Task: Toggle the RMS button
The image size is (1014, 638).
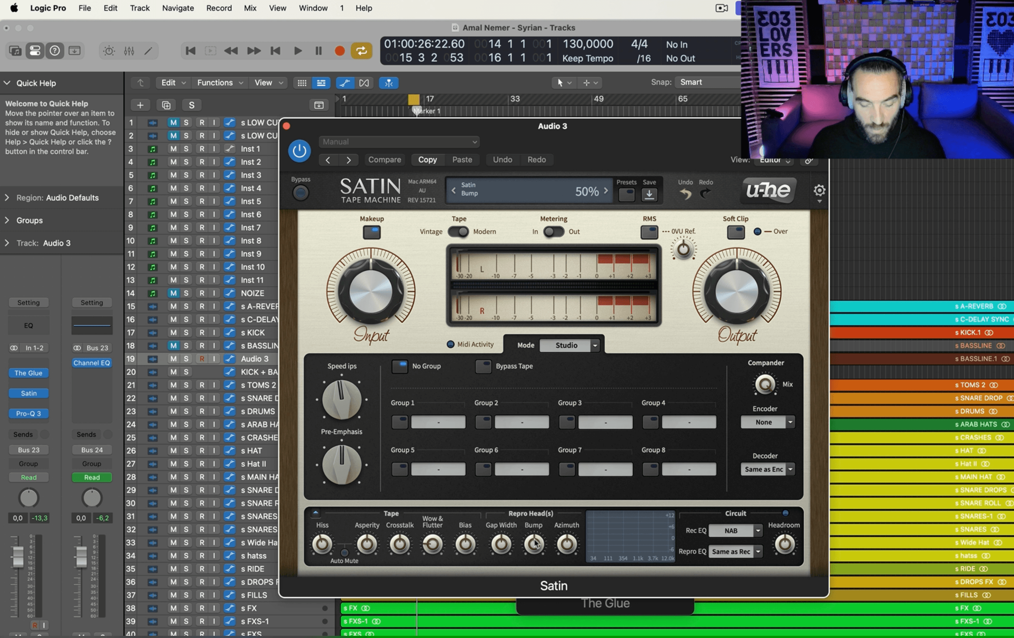Action: [x=649, y=232]
